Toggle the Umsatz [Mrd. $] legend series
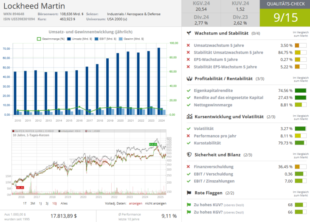This screenshot has width=310, height=222. [x=79, y=39]
